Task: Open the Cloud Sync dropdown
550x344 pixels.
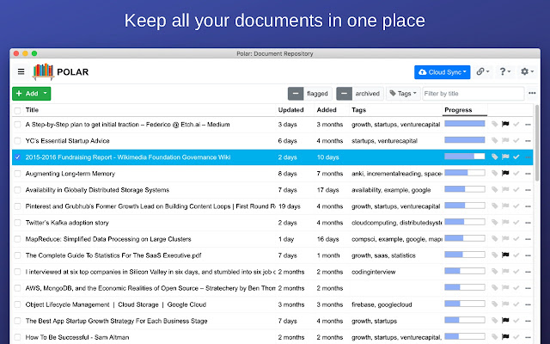Action: coord(442,72)
